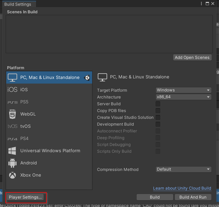Maximize the Build Settings window
The image size is (219, 207).
(207, 4)
